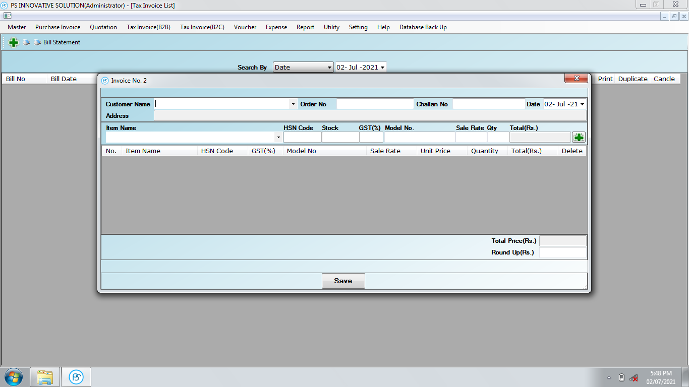Open the Tax Invoice(B2C) menu
689x387 pixels.
coord(202,27)
